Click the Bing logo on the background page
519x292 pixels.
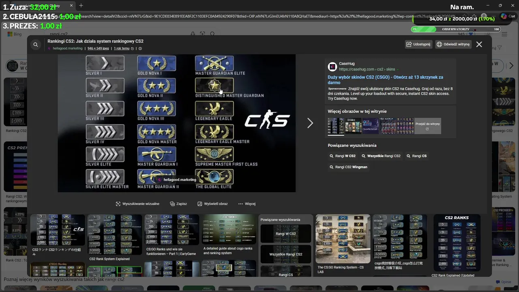click(x=15, y=34)
